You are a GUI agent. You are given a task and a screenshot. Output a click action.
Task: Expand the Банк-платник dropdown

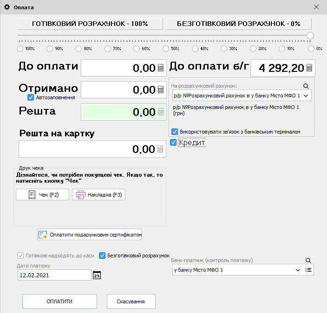coord(298,270)
